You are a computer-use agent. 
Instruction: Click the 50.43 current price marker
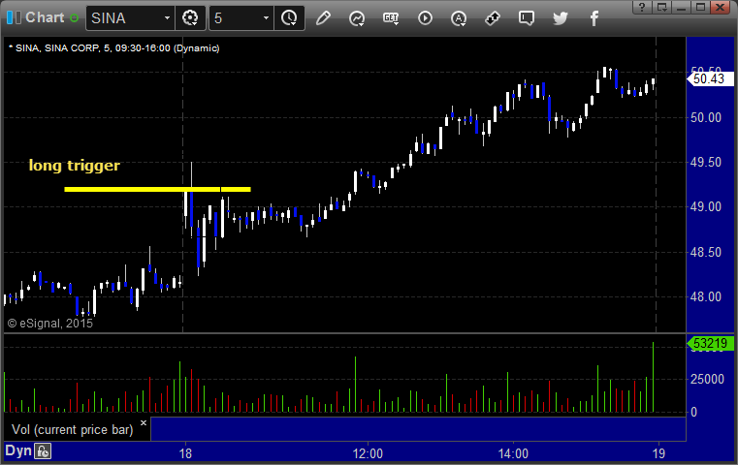(710, 78)
